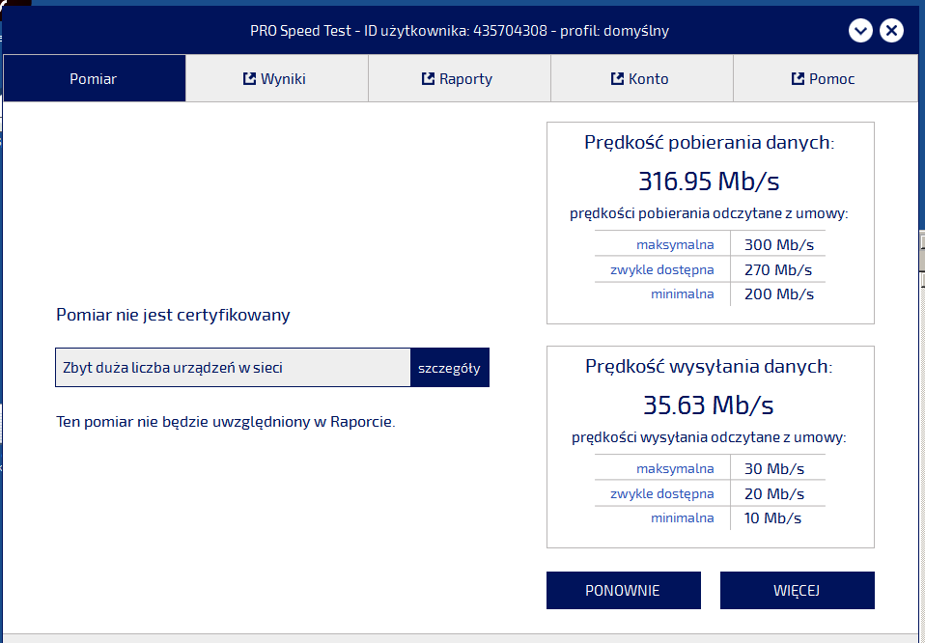This screenshot has height=643, width=925.
Task: Click the window title with user ID
Action: 459,31
